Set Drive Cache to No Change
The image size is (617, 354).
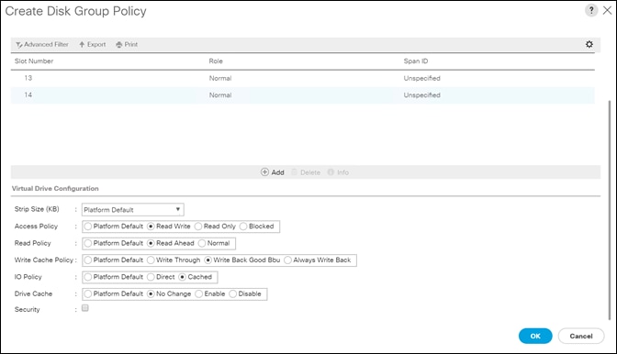click(151, 293)
